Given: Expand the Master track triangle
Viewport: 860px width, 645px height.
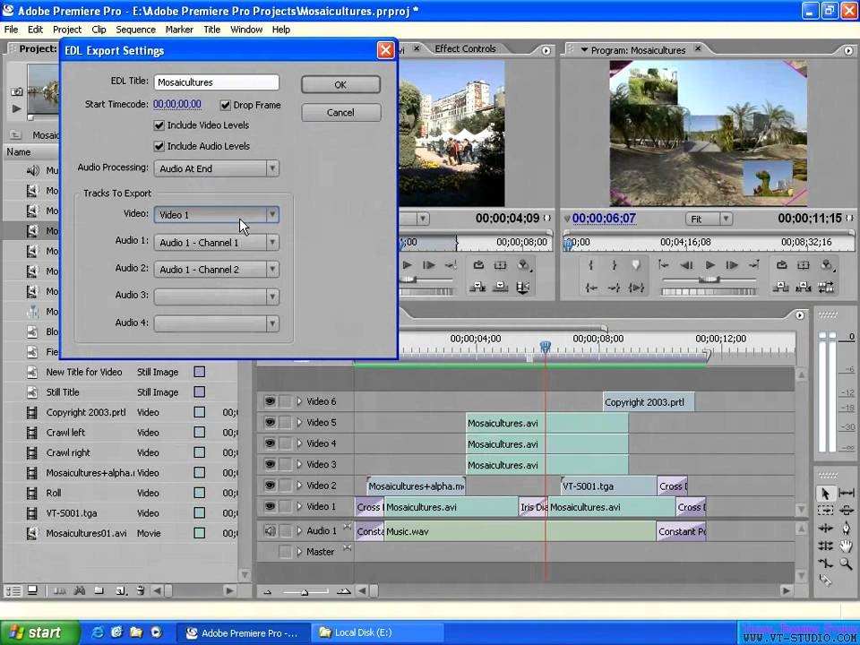Looking at the screenshot, I should [x=299, y=552].
